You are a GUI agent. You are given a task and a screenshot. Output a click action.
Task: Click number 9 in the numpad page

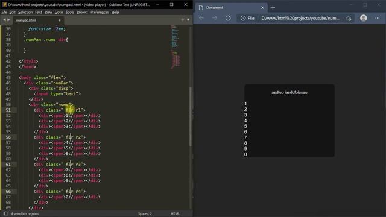pos(245,149)
